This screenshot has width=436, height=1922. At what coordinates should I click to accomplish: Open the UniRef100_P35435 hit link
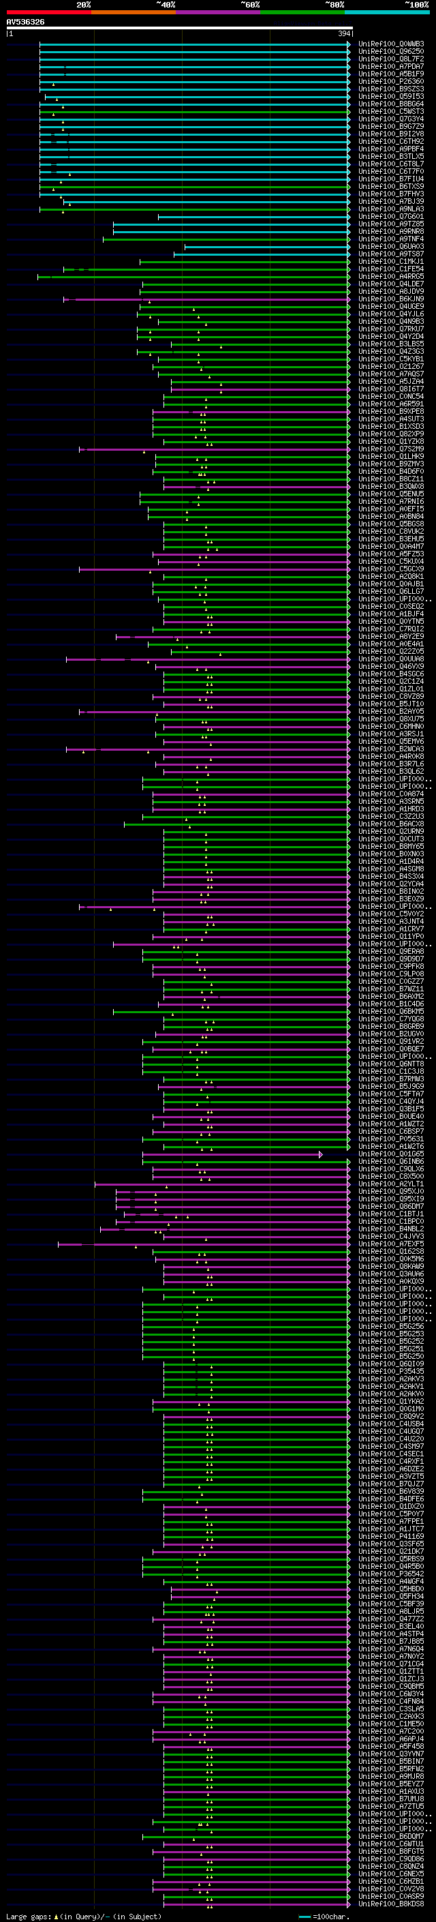[x=391, y=1371]
